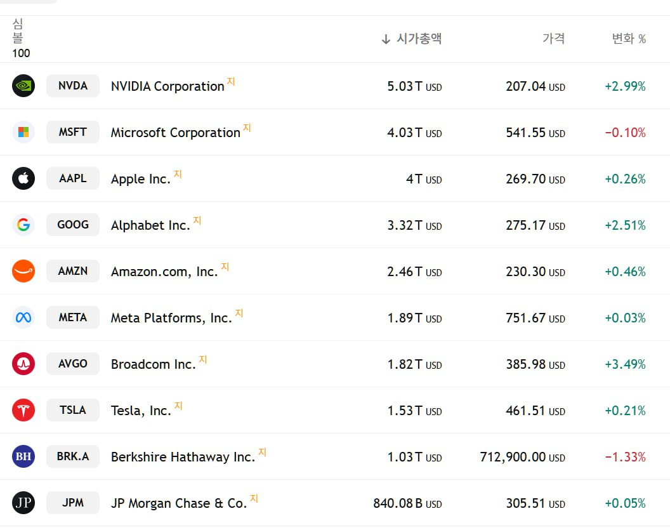This screenshot has height=530, width=670.
Task: Click Apple price 269.70 USD
Action: click(535, 179)
